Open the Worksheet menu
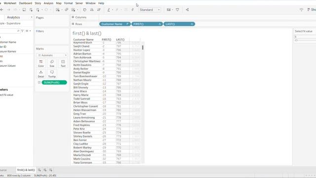 click(x=10, y=3)
